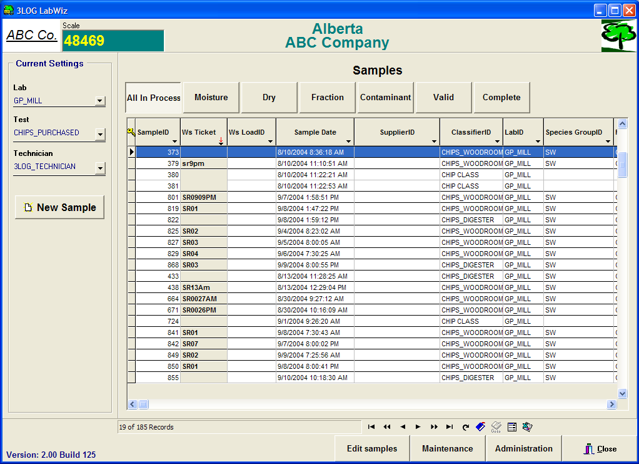
Task: Expand the Test dropdown CHIPS_PURCHASED
Action: click(99, 133)
